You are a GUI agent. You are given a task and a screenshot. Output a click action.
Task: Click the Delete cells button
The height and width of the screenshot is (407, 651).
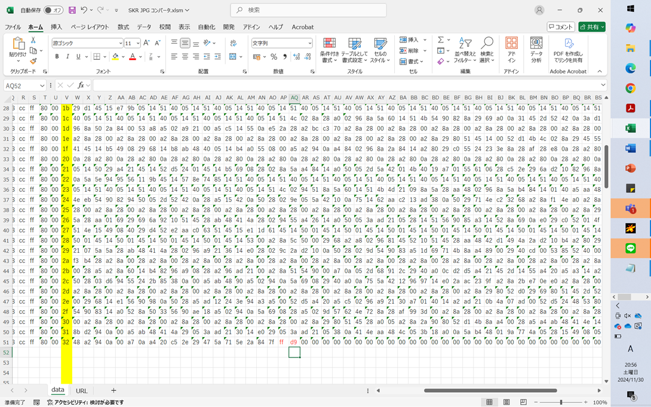point(409,51)
